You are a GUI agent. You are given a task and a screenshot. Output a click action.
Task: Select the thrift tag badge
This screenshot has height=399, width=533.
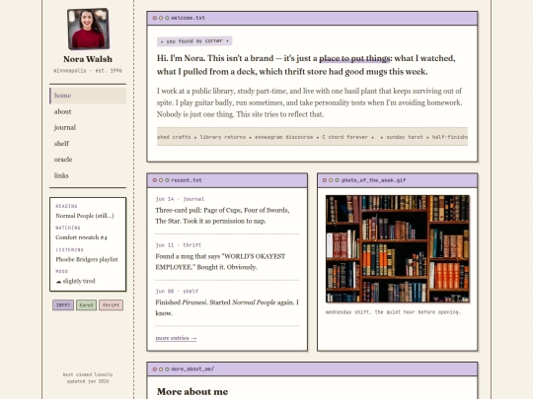coord(111,305)
